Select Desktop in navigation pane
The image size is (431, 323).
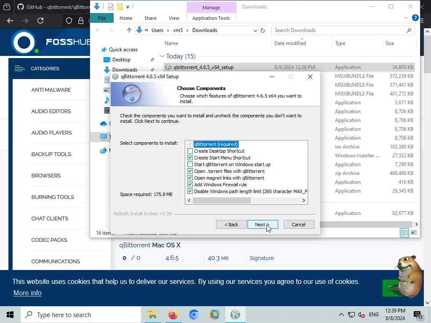pyautogui.click(x=121, y=60)
